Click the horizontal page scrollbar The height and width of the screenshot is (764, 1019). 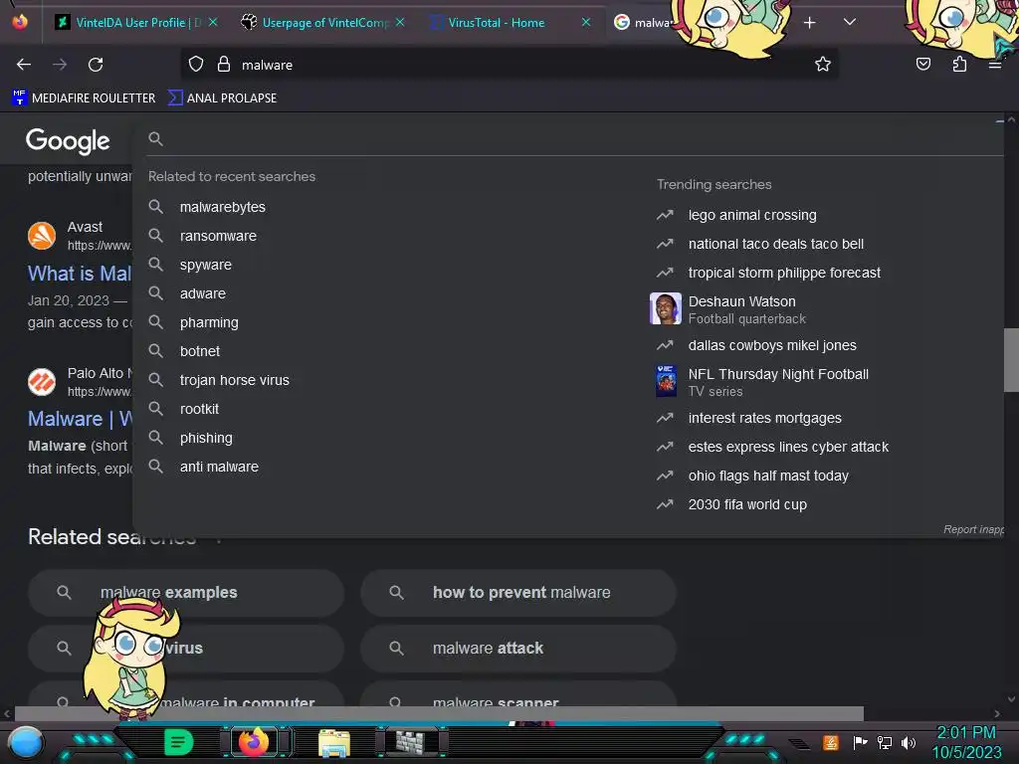(439, 713)
